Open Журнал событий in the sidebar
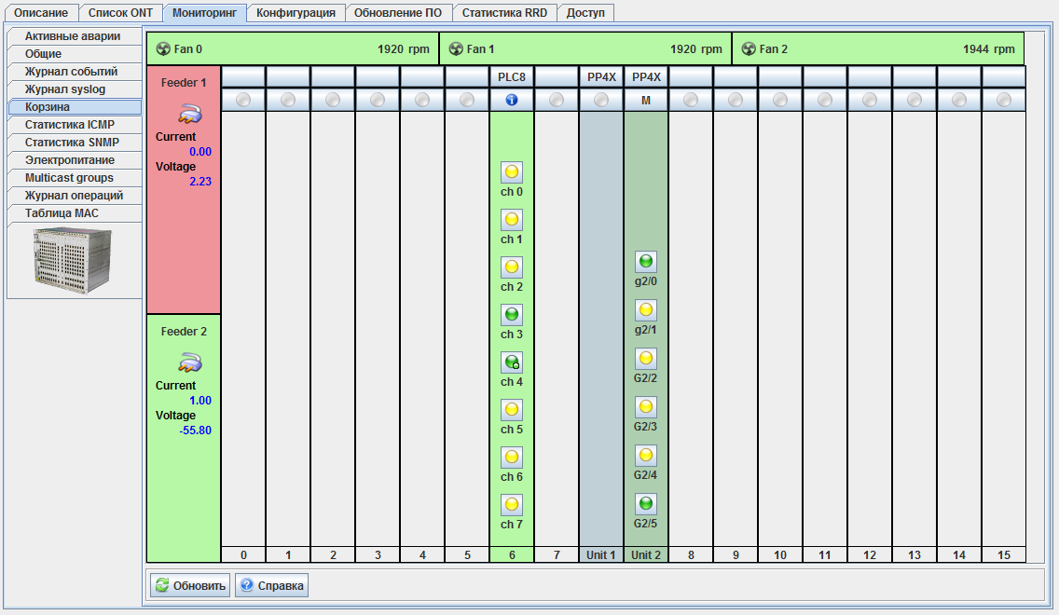 (75, 72)
